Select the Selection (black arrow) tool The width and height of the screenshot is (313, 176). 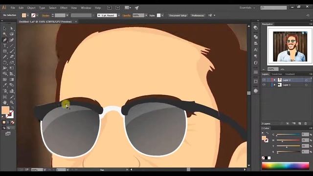pos(5,28)
